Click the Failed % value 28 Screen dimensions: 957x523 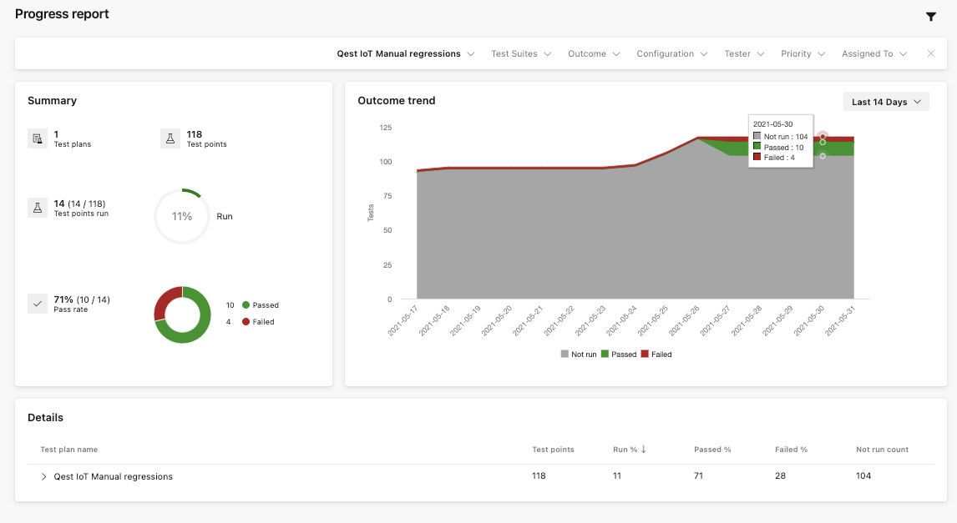780,475
